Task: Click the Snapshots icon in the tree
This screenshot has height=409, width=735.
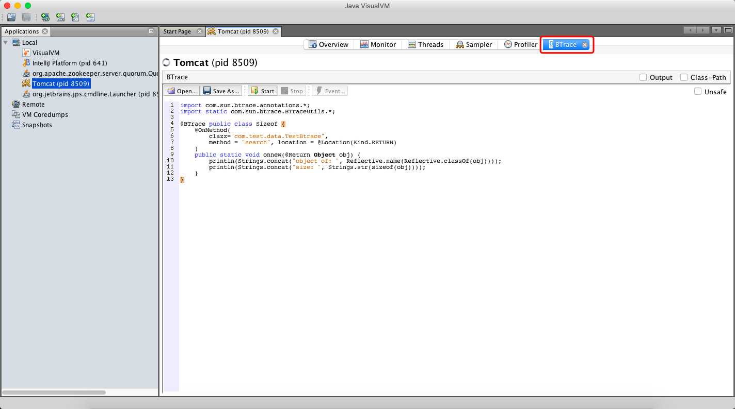Action: click(x=16, y=125)
